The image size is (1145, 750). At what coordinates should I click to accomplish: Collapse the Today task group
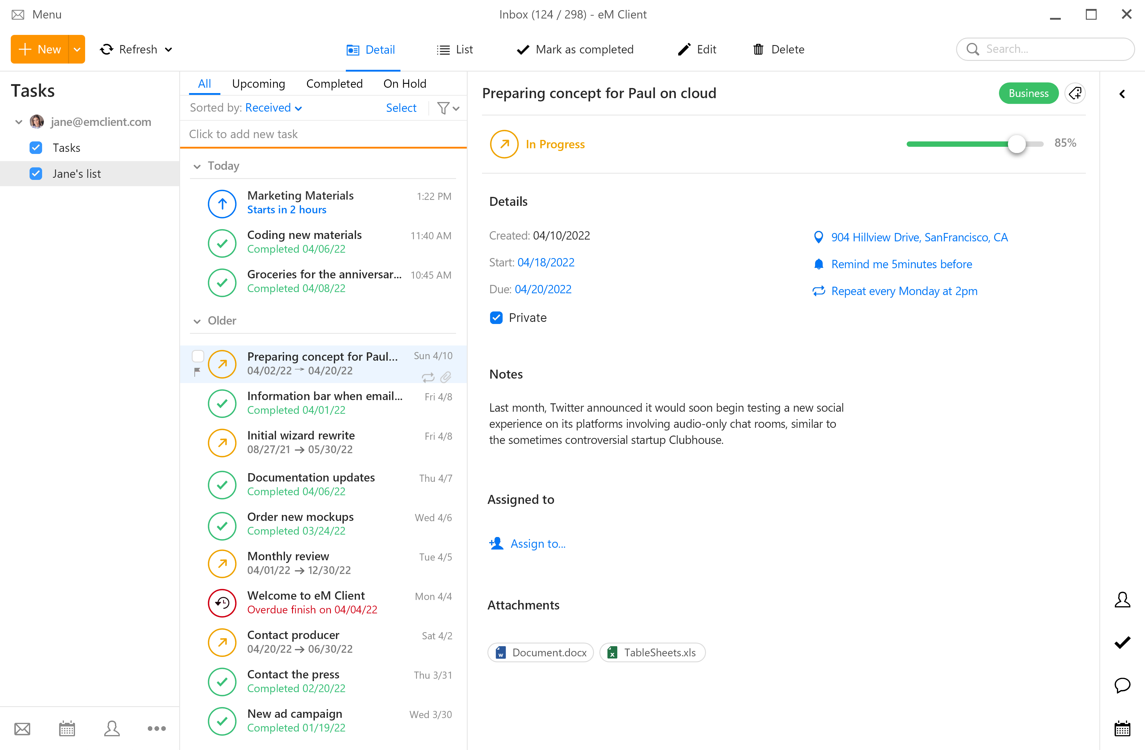(197, 166)
